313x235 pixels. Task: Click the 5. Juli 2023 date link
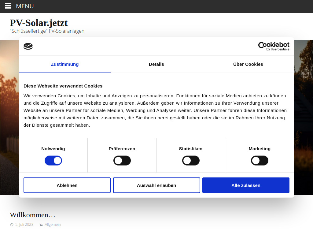click(x=24, y=224)
